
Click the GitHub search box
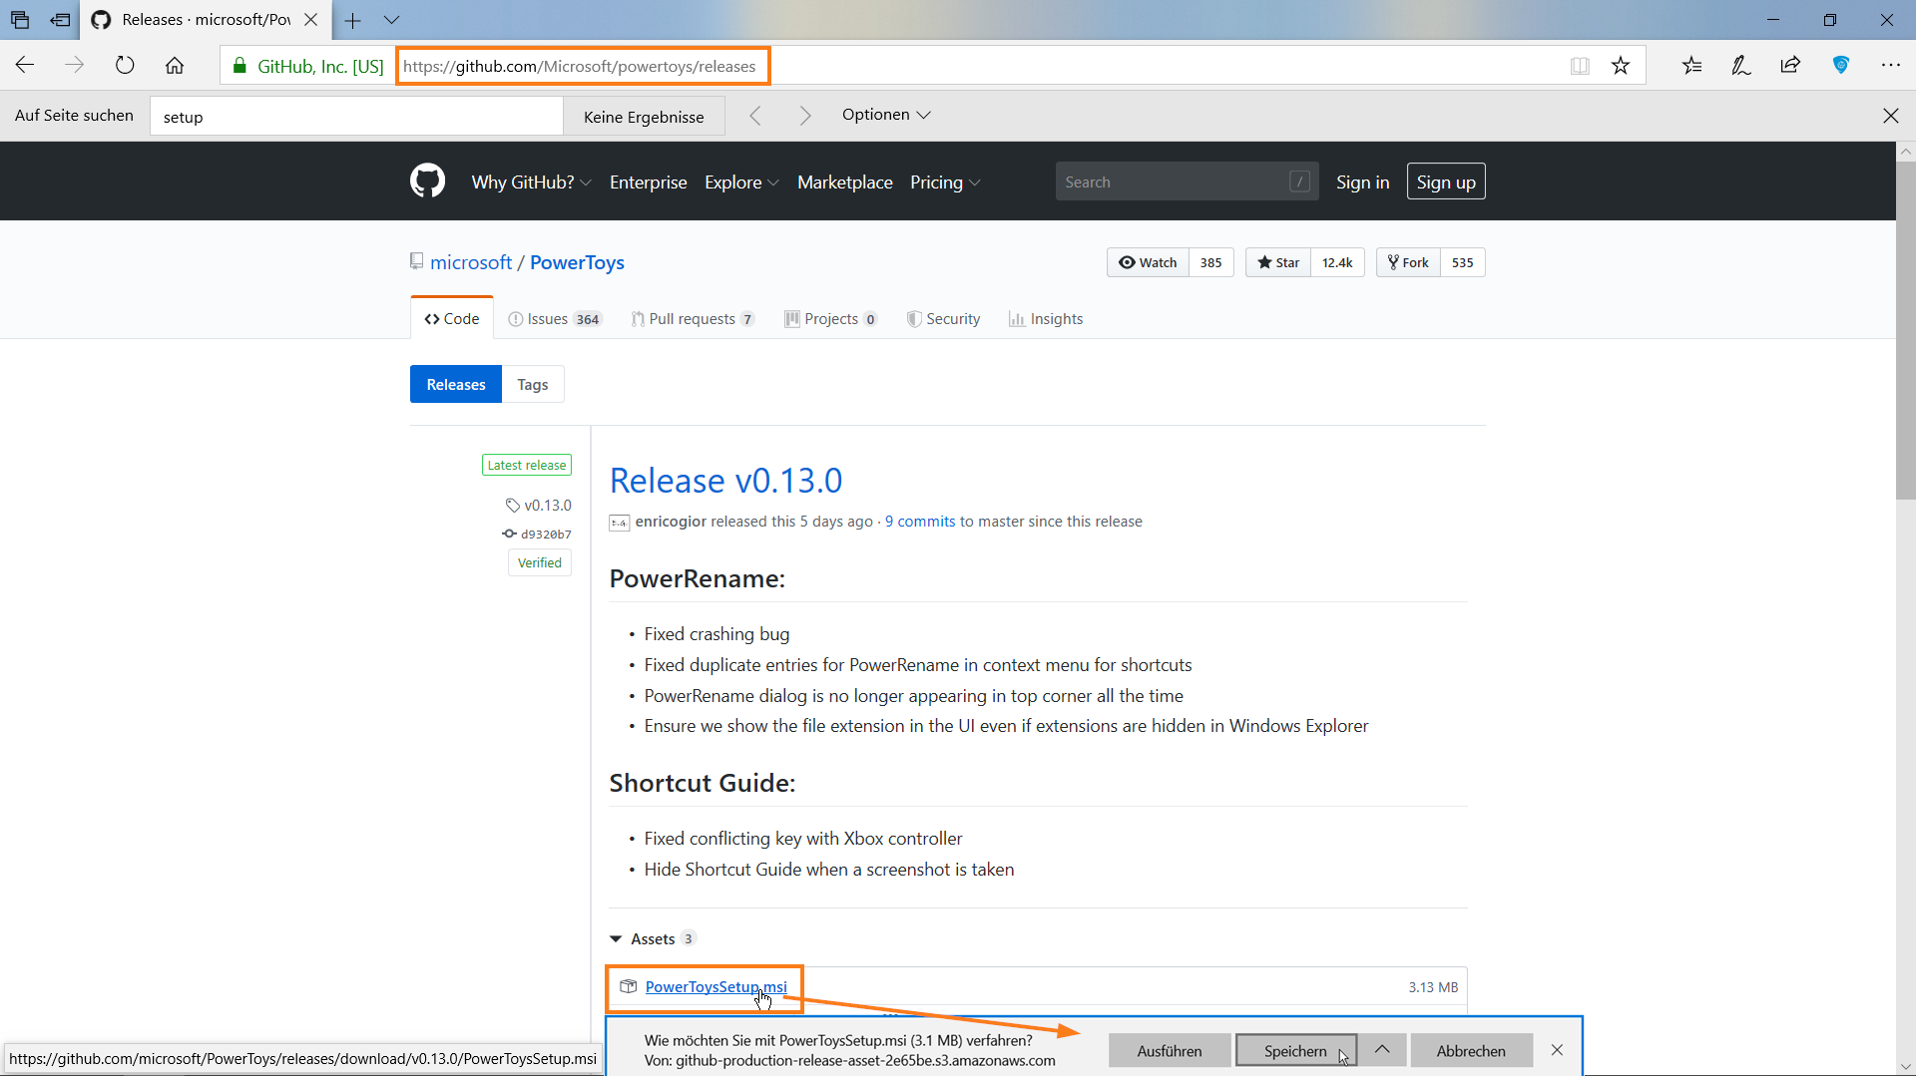point(1187,181)
